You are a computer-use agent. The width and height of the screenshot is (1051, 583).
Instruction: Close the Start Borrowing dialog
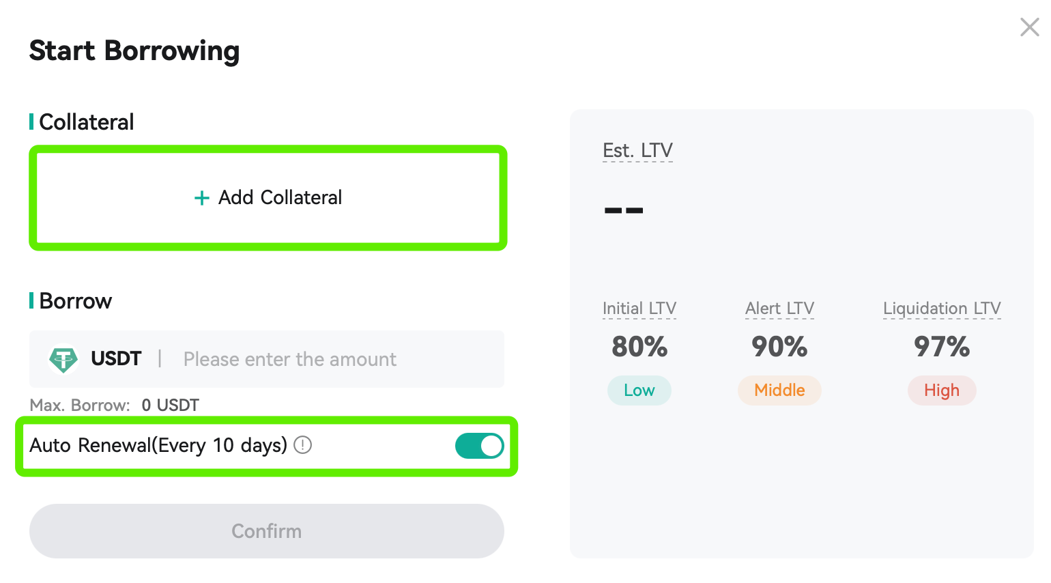coord(1029,27)
